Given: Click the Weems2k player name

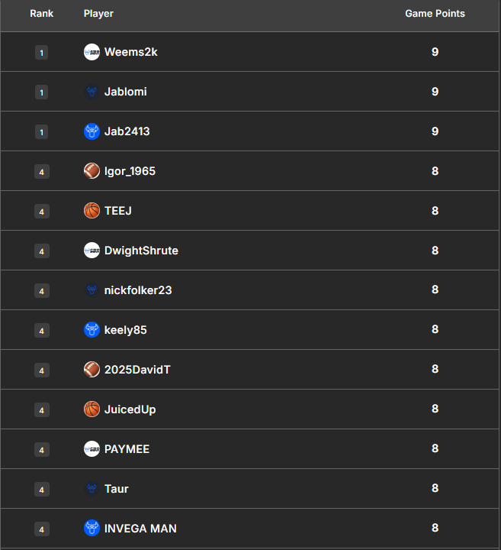Looking at the screenshot, I should (131, 52).
